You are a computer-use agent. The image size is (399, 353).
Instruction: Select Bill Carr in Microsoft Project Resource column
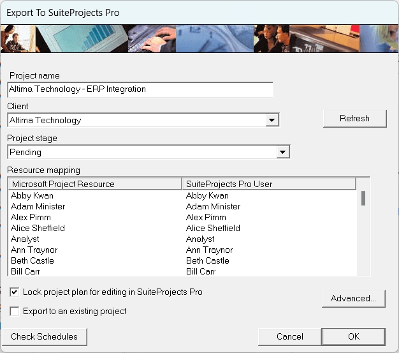[x=25, y=271]
